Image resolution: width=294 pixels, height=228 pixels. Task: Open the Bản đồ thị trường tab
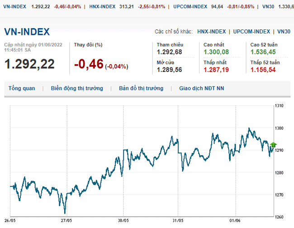141,89
